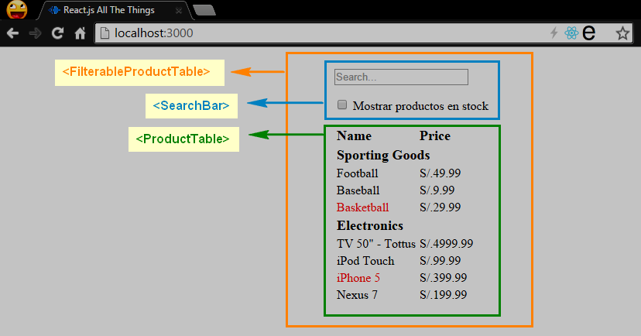This screenshot has height=336, width=641.
Task: Bookmark the page with the star icon
Action: click(622, 33)
